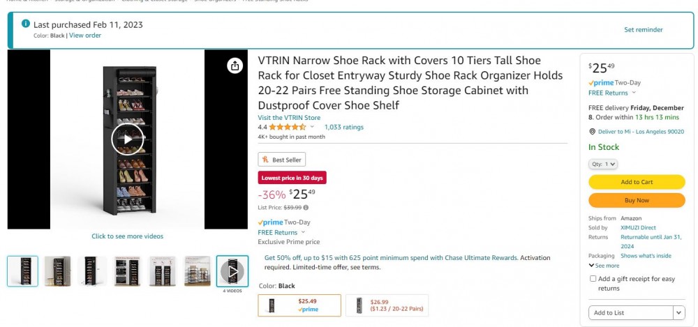Expand See more seller details
The width and height of the screenshot is (698, 327).
click(x=604, y=266)
